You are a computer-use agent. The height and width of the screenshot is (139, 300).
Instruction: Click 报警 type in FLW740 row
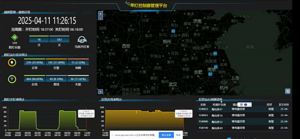pyautogui.click(x=271, y=128)
